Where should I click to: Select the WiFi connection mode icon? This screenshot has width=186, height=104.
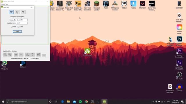click(x=11, y=12)
